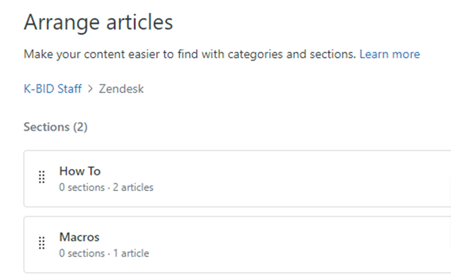
Task: Click the Macros drag handle icon
Action: 41,243
